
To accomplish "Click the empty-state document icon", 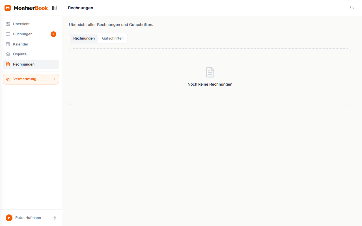I will (210, 72).
